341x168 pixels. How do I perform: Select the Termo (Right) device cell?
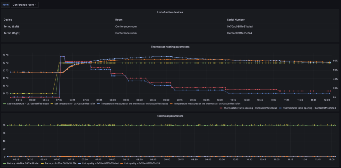coord(13,33)
